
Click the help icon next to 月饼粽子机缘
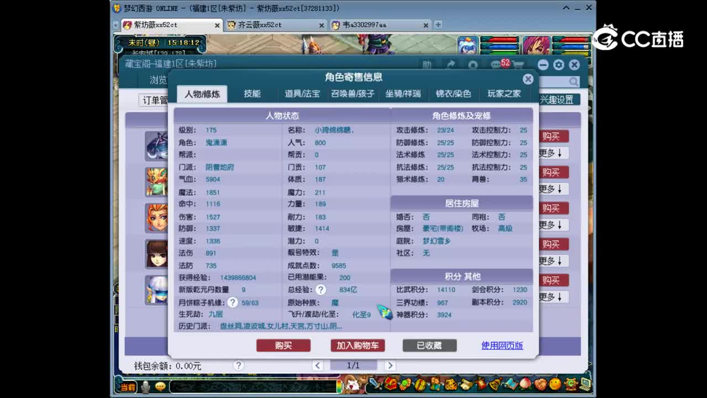pyautogui.click(x=233, y=302)
